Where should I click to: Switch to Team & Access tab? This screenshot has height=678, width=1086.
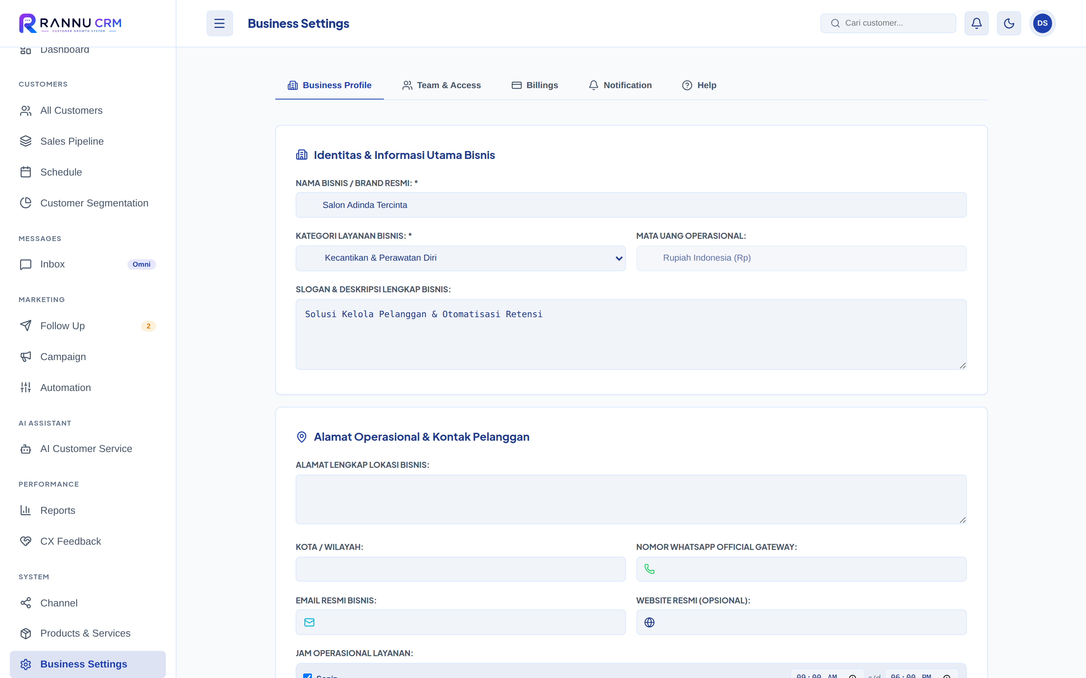(x=442, y=85)
